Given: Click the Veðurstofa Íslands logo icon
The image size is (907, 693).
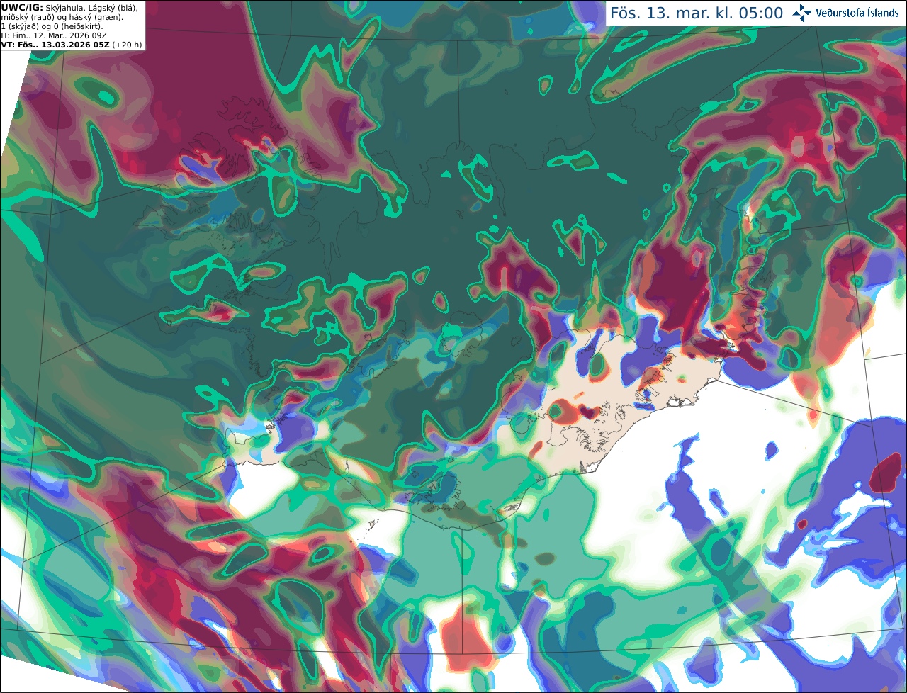Looking at the screenshot, I should pos(802,13).
